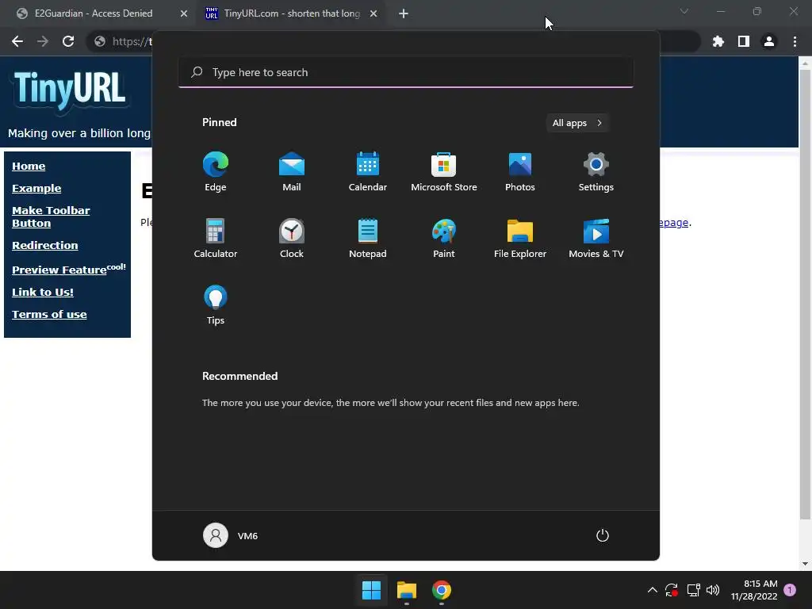Switch to E2Guardian - Access Denied tab
This screenshot has height=609, width=812.
coord(94,13)
